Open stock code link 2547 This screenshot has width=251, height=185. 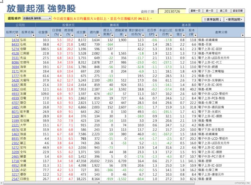click(x=15, y=179)
